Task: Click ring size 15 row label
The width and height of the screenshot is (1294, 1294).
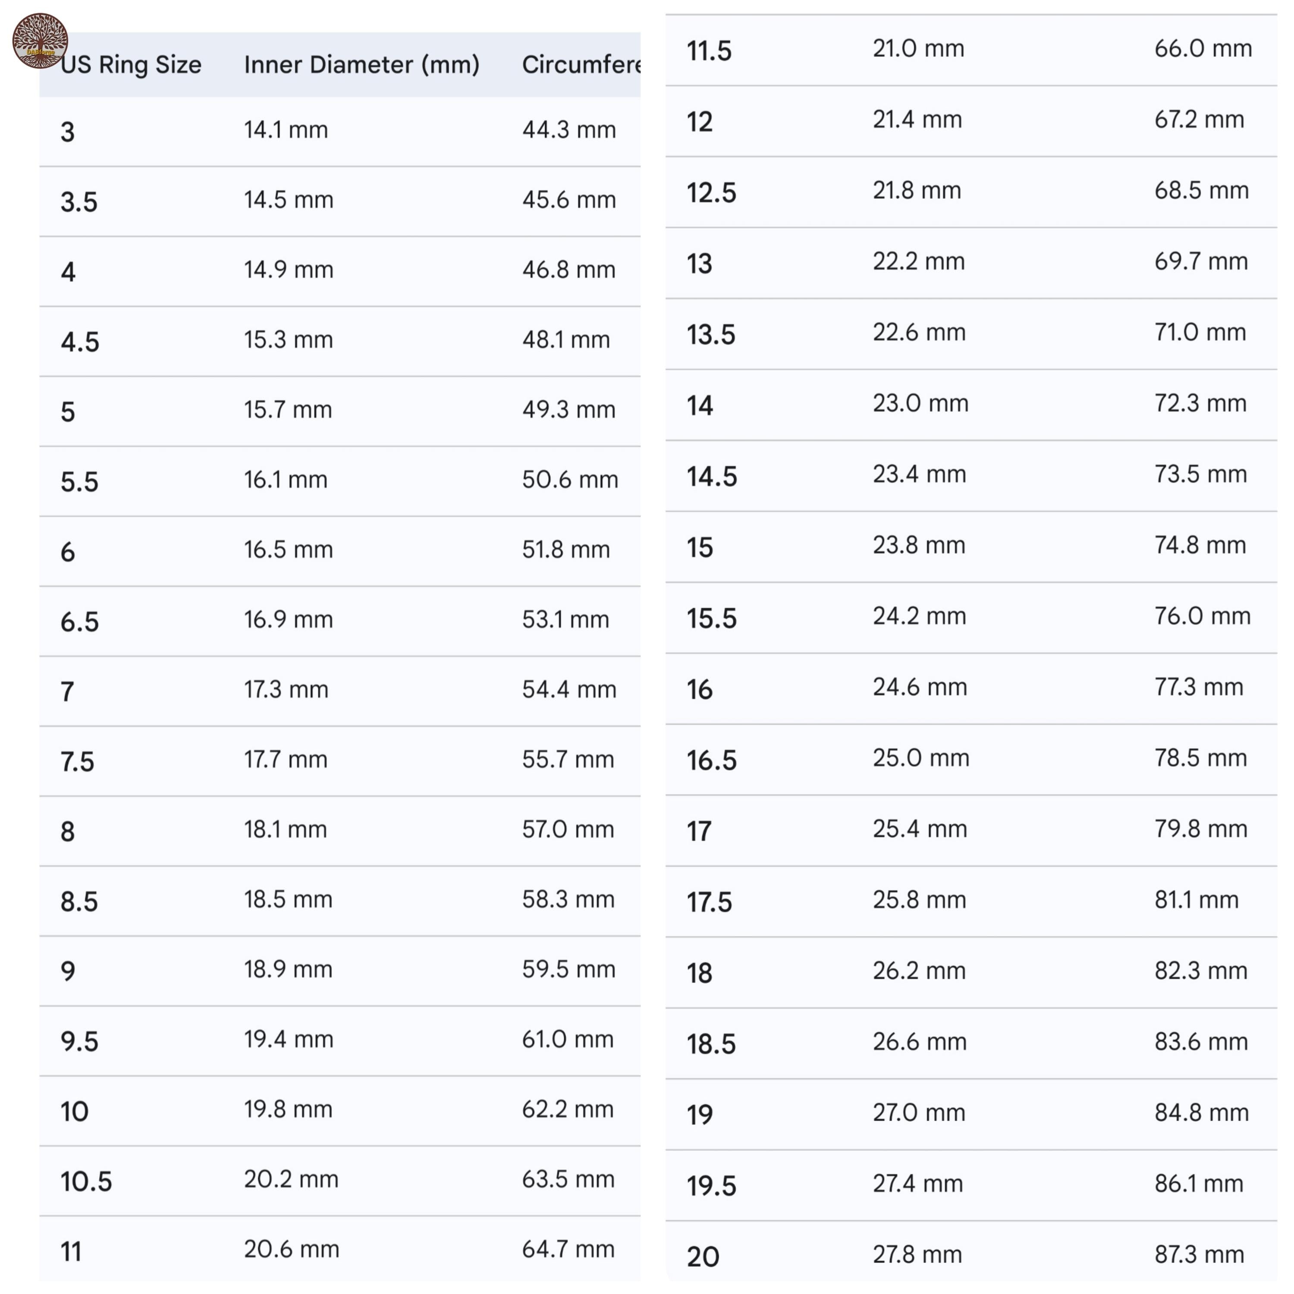Action: (699, 548)
